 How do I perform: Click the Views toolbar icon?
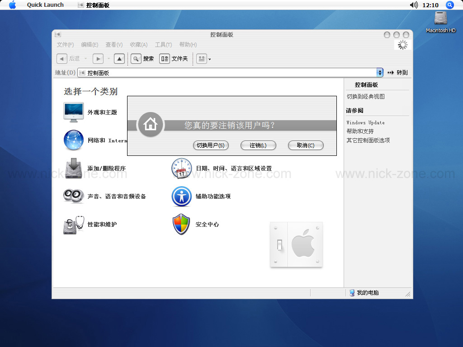point(202,59)
